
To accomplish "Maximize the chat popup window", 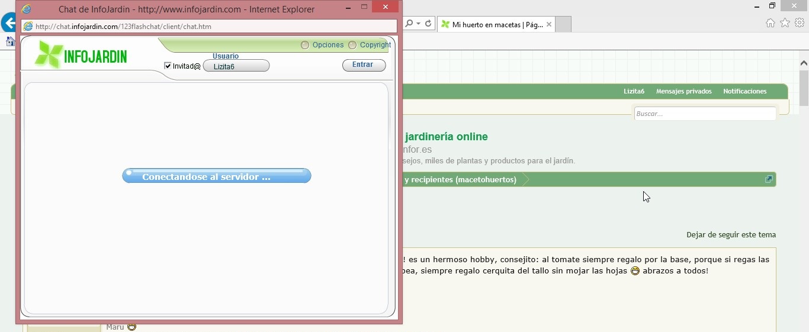I will [x=364, y=8].
